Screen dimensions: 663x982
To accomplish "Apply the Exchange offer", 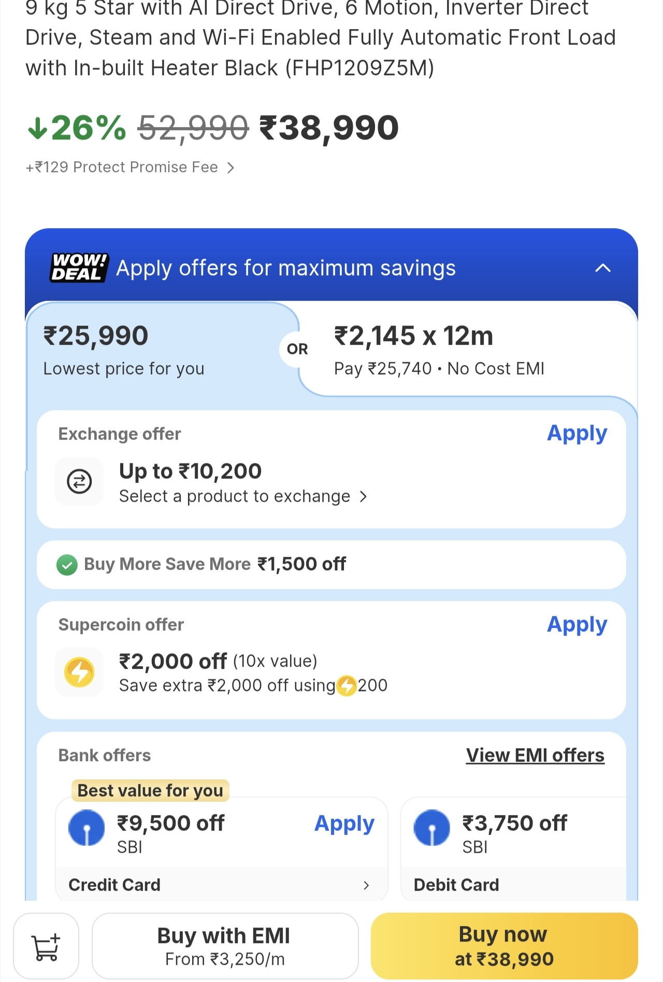I will [576, 433].
